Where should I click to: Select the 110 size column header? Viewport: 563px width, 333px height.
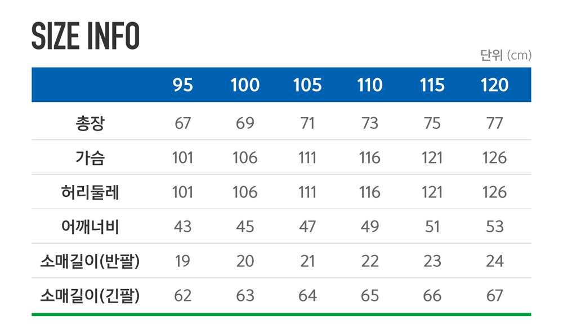click(x=370, y=85)
